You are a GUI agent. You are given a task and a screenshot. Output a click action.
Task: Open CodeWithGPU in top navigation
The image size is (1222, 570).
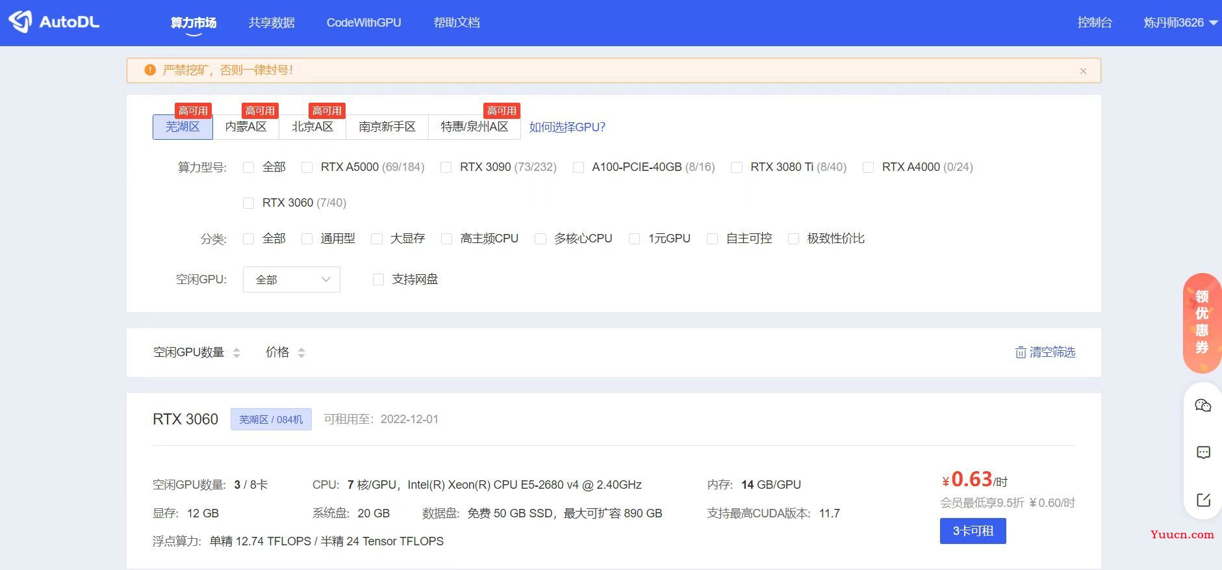[364, 23]
